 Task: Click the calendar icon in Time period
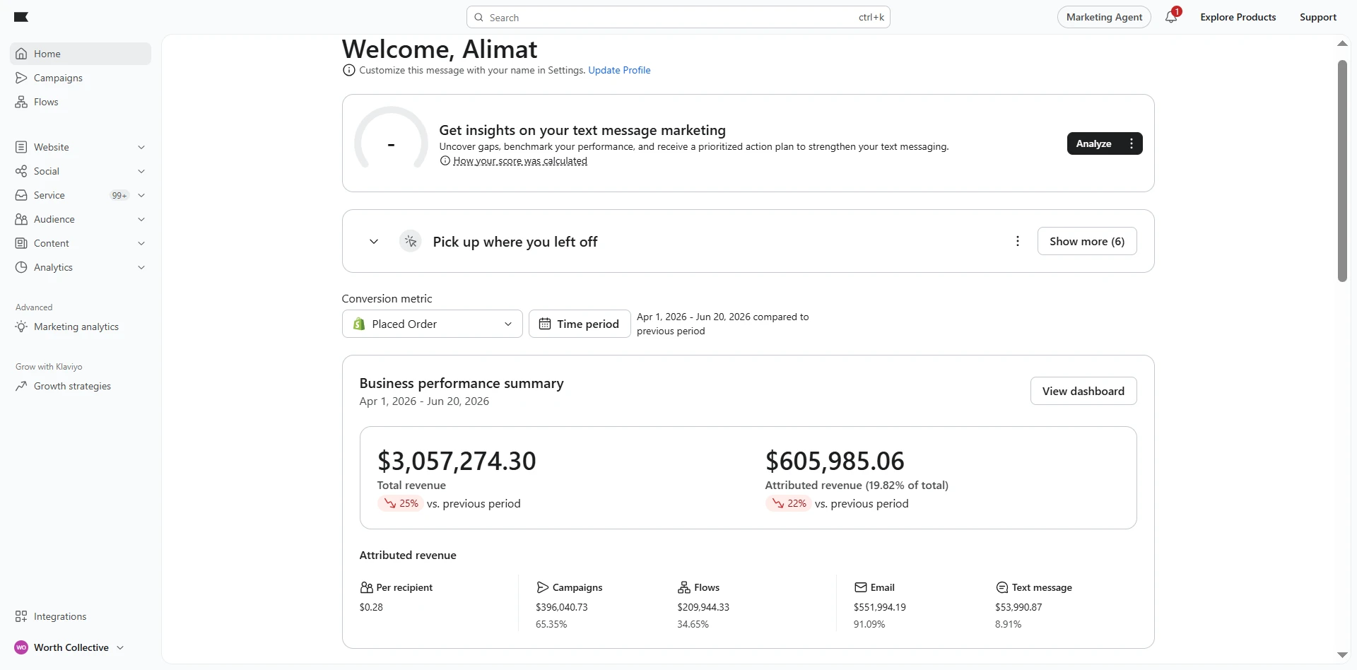point(545,324)
